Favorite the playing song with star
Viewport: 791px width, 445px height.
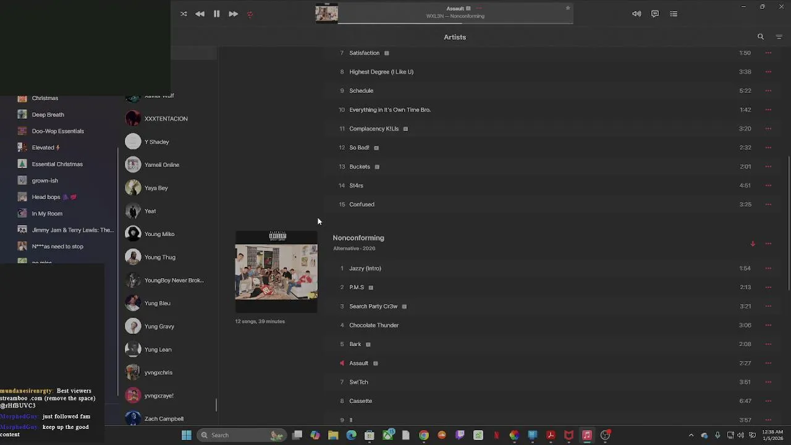click(x=568, y=8)
